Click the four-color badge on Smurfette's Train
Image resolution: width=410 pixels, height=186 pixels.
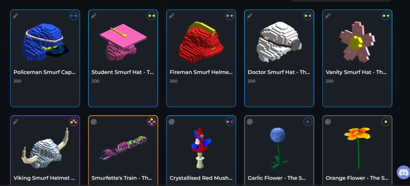pos(152,122)
